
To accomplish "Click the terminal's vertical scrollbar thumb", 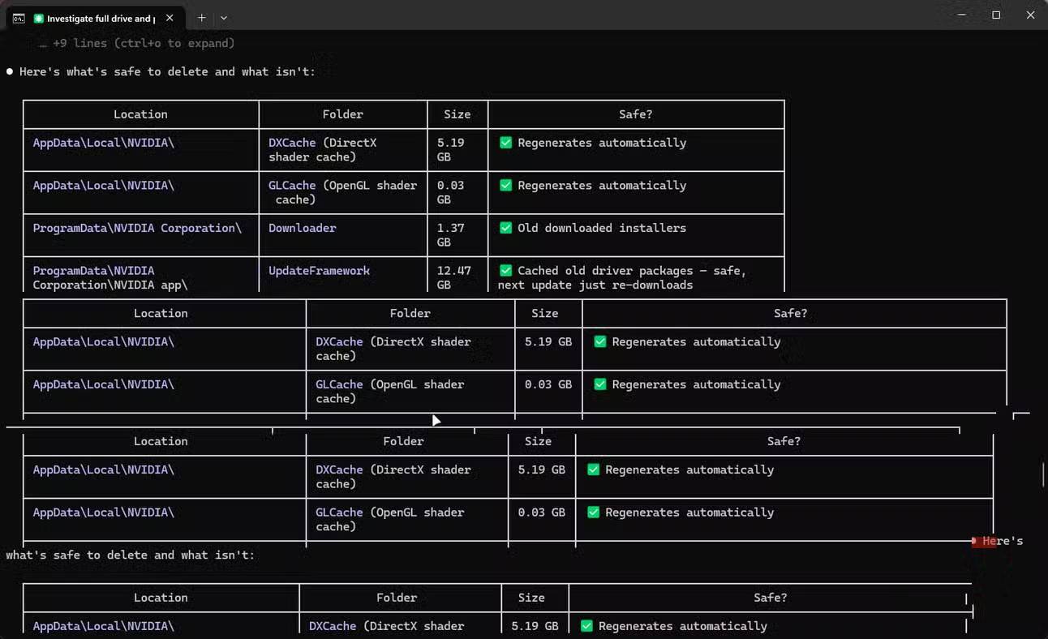I will 1043,474.
